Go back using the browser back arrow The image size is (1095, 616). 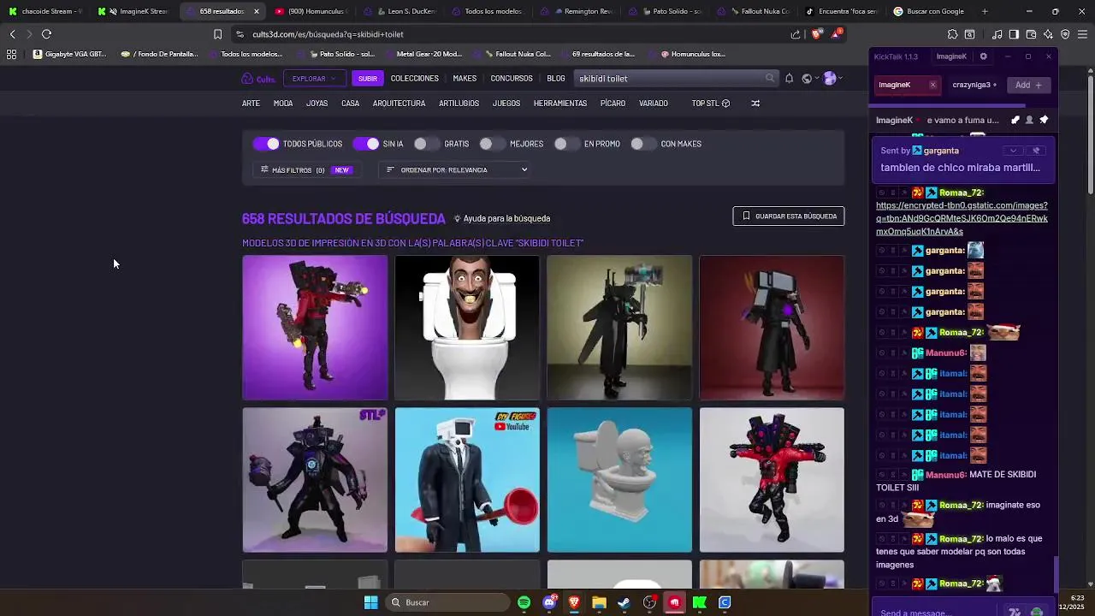(x=13, y=34)
